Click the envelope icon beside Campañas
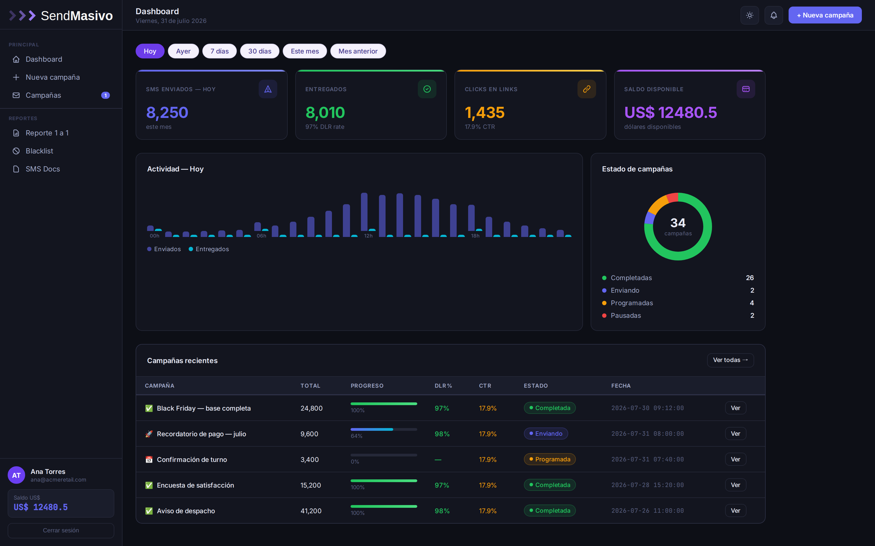Screen dimensions: 875x546 (16, 95)
